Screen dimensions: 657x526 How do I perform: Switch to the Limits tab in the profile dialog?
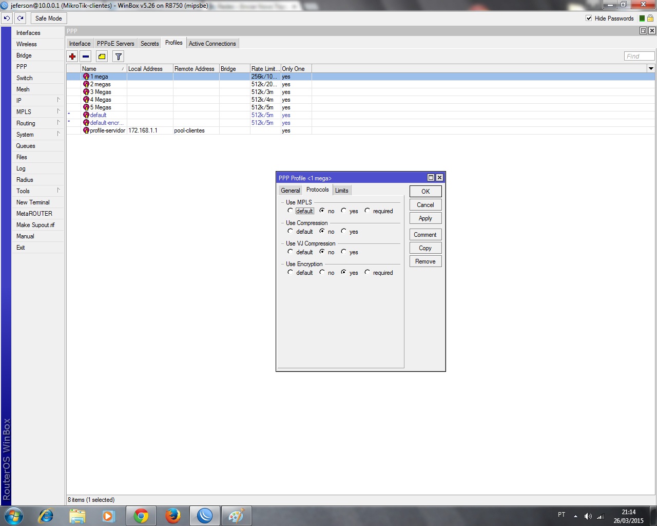click(342, 191)
